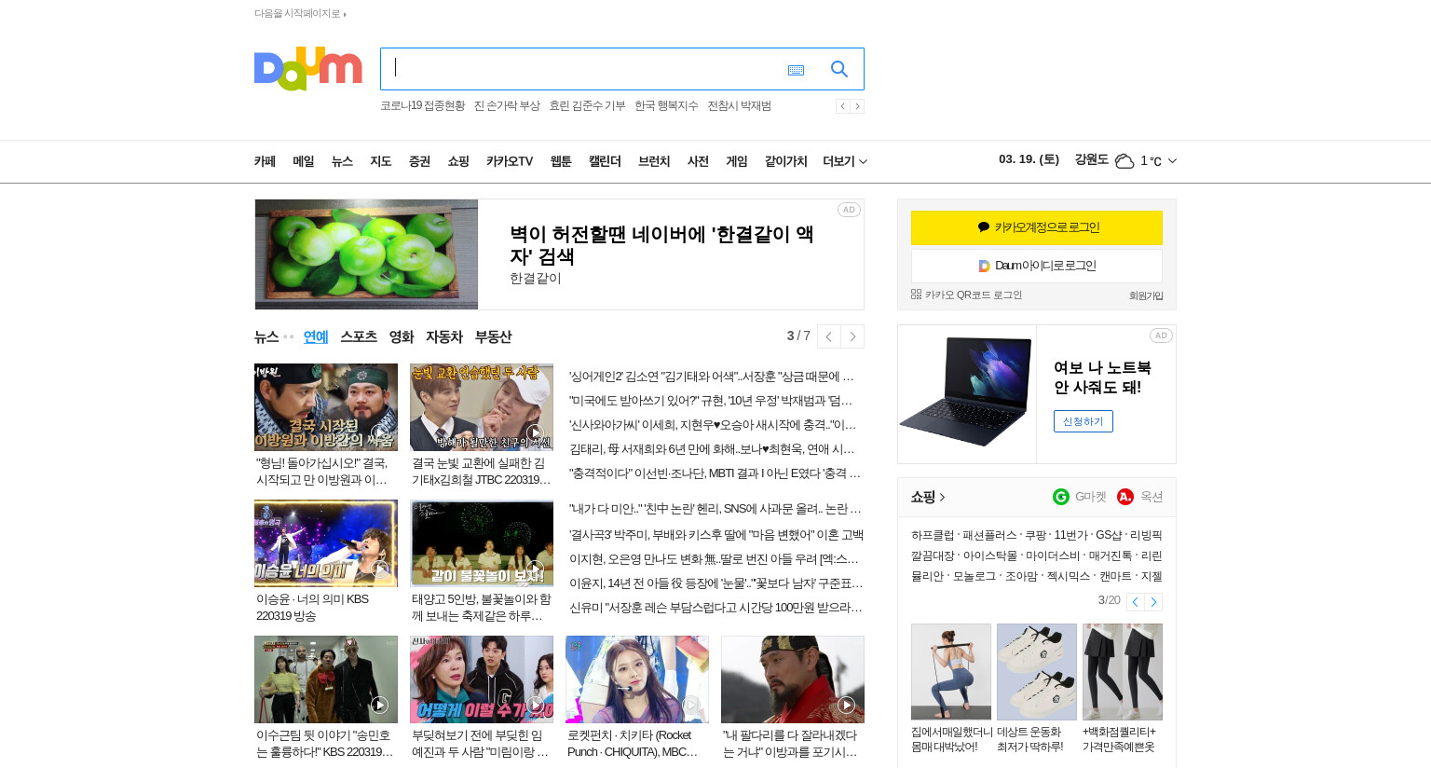Play the 어떻게 이럴 수가 video

482,679
